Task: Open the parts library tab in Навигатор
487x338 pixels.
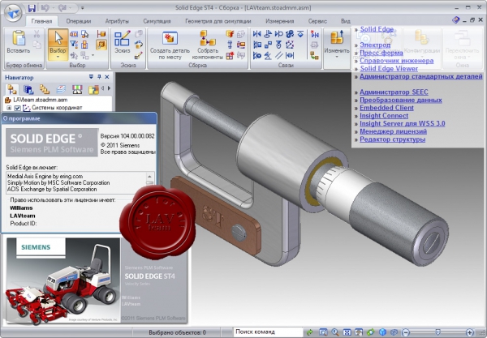Action: point(28,89)
